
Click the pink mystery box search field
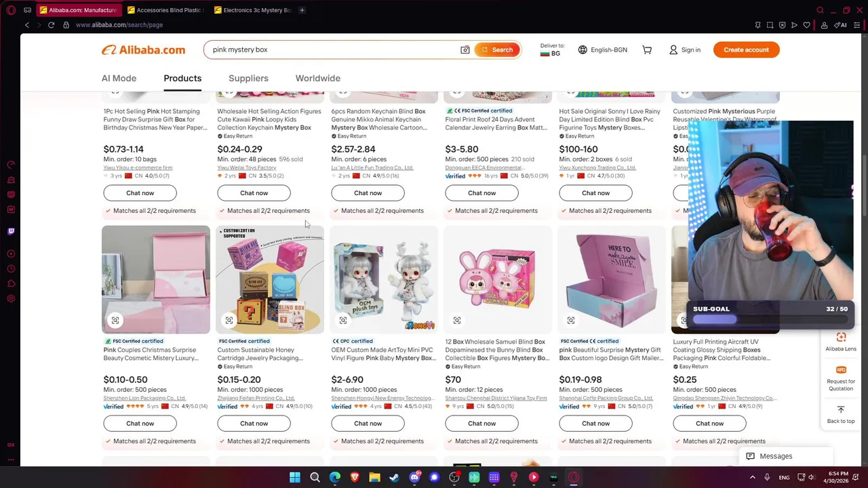(x=332, y=49)
